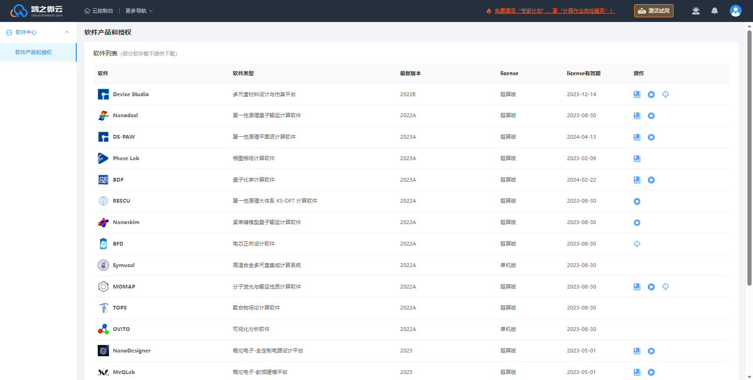
Task: Click Symucal's 单机版 license cell
Action: pos(508,265)
